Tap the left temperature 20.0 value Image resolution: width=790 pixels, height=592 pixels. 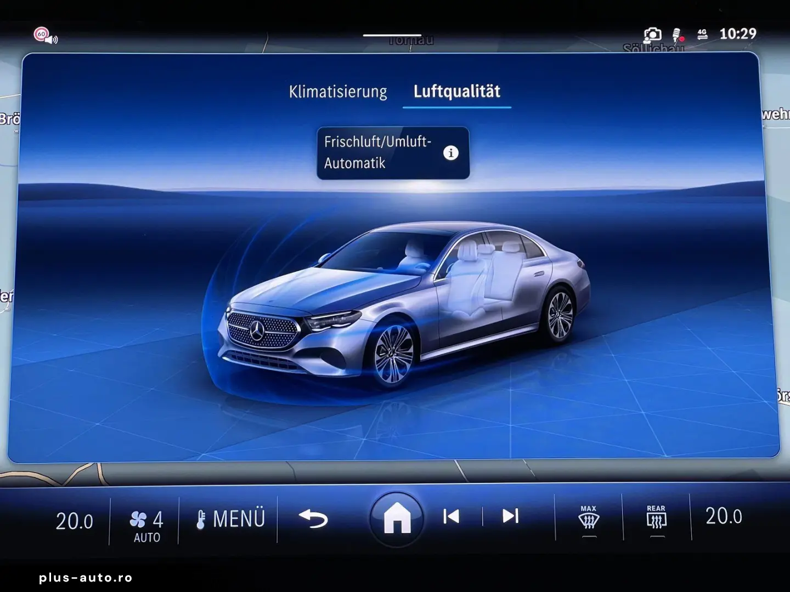(x=75, y=521)
